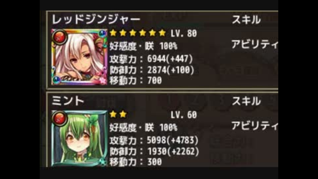Click Mint's 攻撃力 5098 stat
This screenshot has width=318, height=179.
pos(154,140)
